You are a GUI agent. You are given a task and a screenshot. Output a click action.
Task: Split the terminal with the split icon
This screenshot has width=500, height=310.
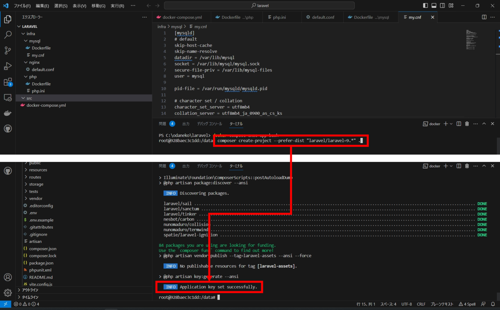point(459,124)
